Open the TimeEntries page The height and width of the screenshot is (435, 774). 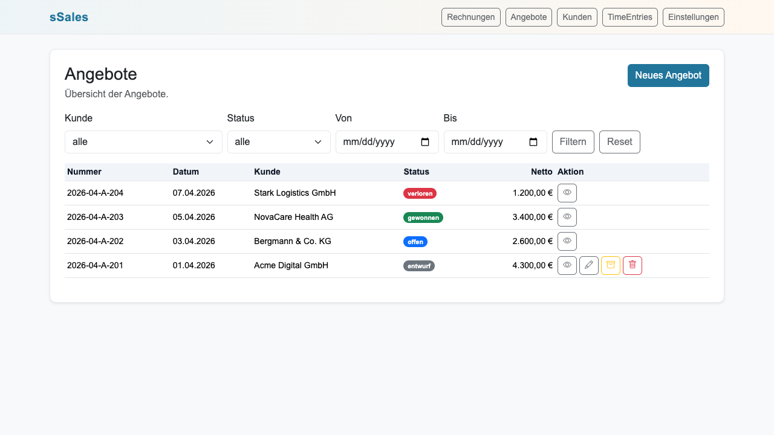point(629,17)
